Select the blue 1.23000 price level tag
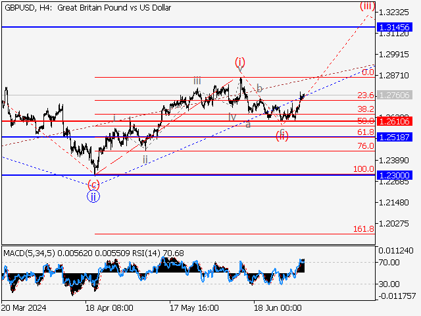 point(395,175)
